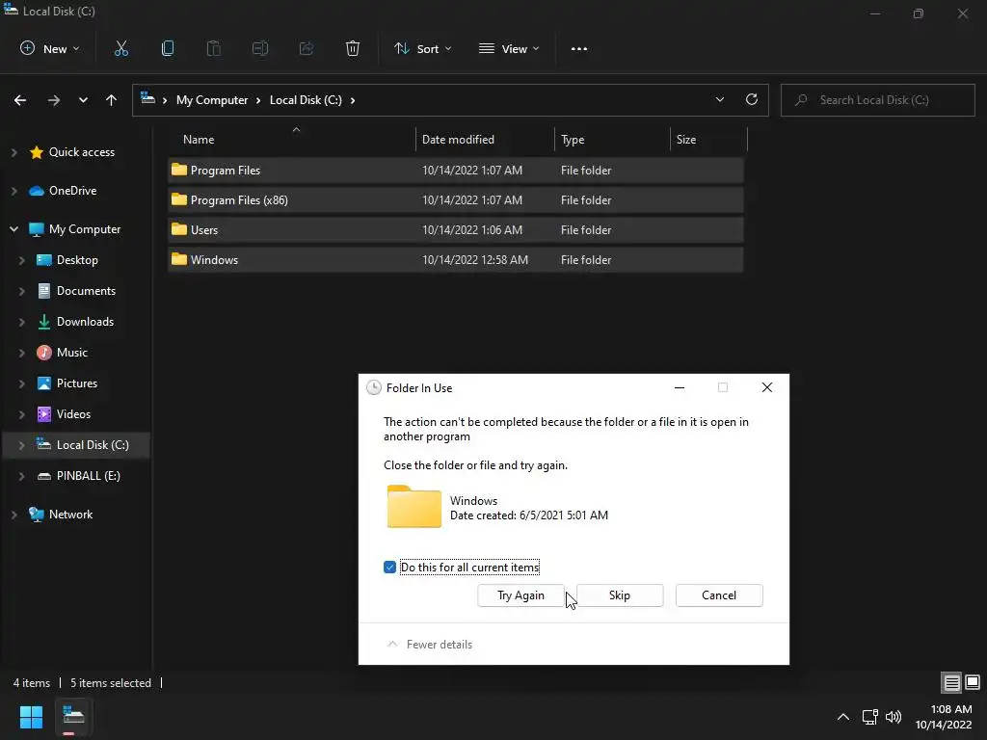The height and width of the screenshot is (740, 987).
Task: Sort by the Name column header
Action: click(x=291, y=140)
